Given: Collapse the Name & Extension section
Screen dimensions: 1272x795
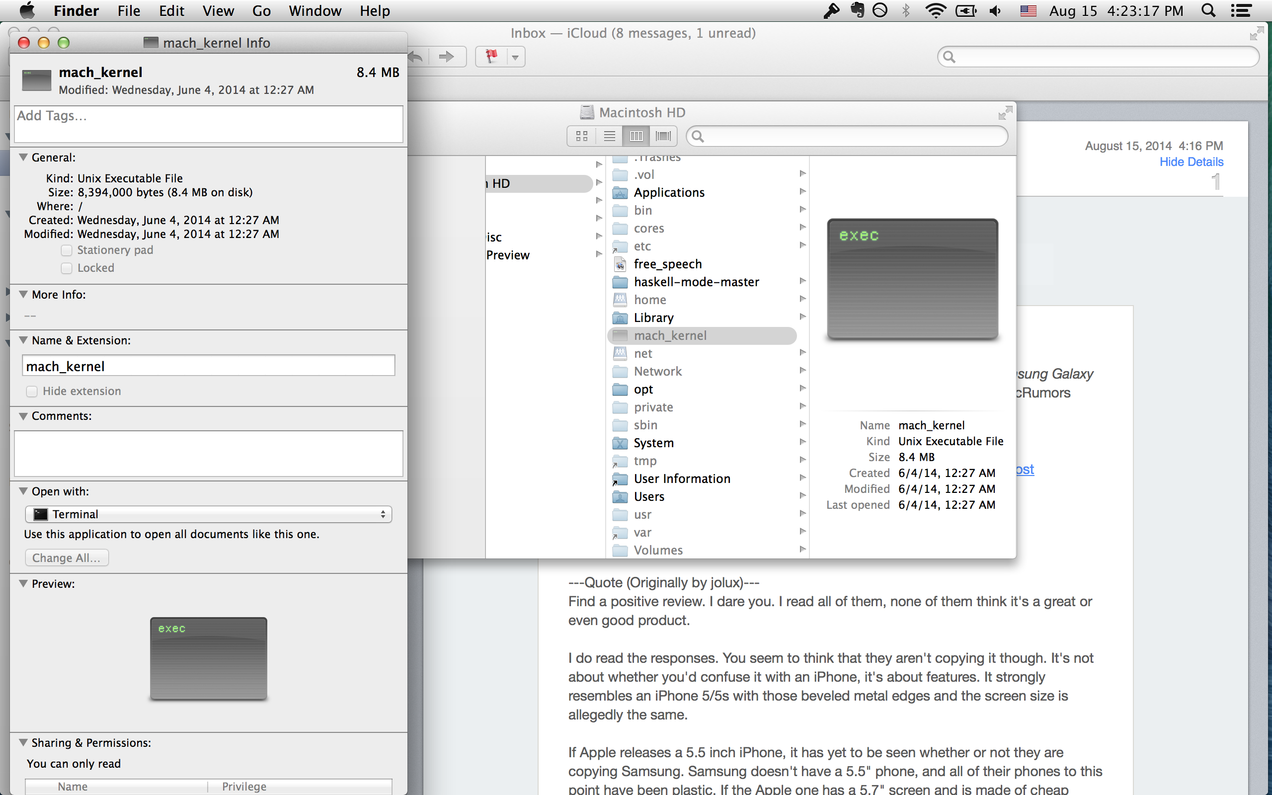Looking at the screenshot, I should [23, 340].
